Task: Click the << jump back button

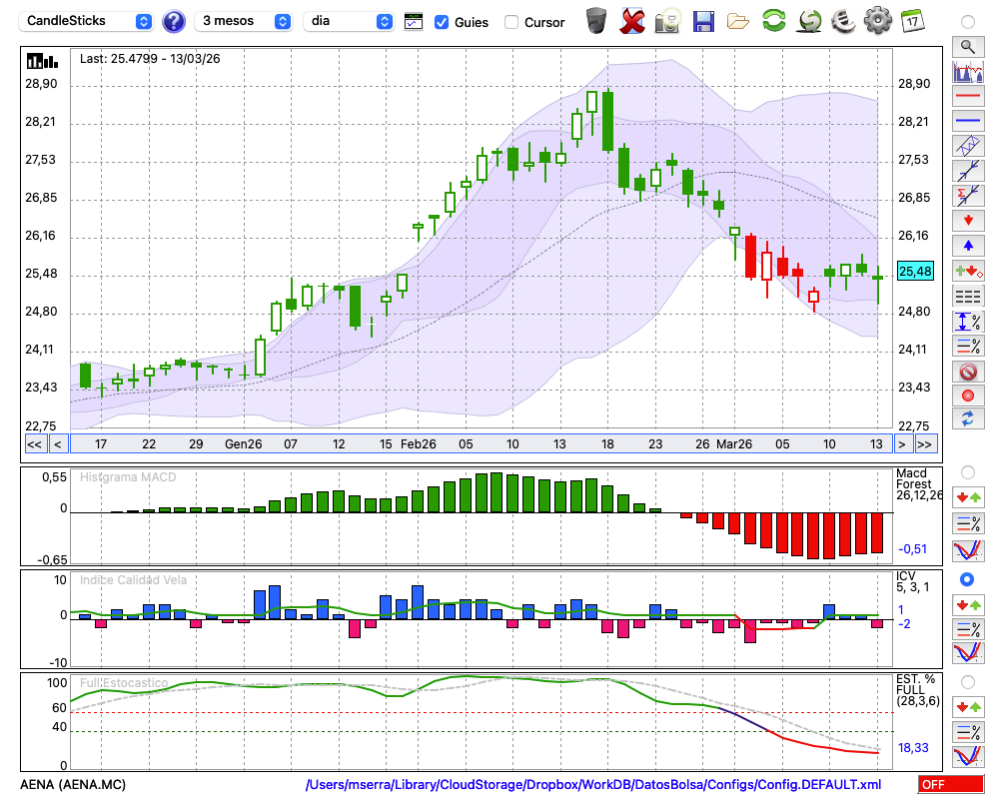Action: (x=34, y=444)
